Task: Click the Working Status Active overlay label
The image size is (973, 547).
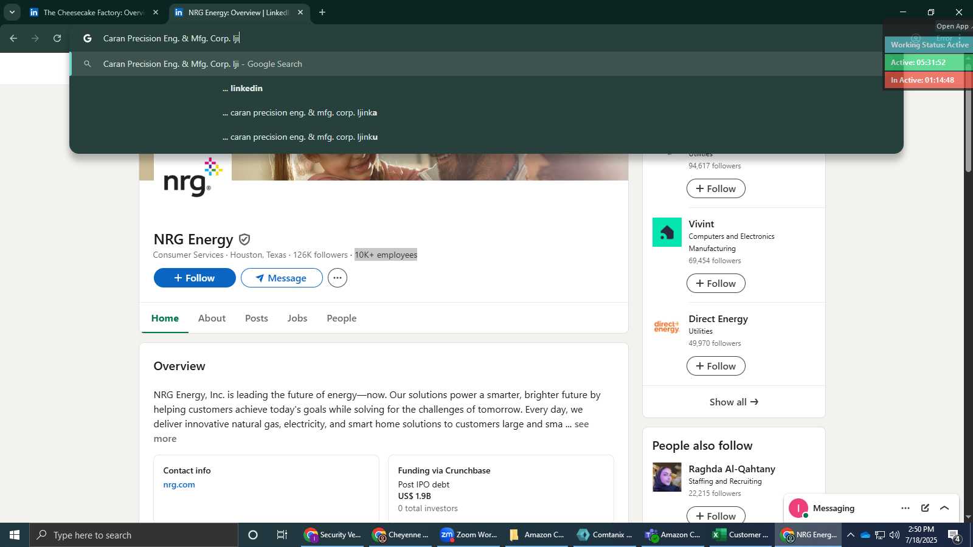Action: pos(929,44)
